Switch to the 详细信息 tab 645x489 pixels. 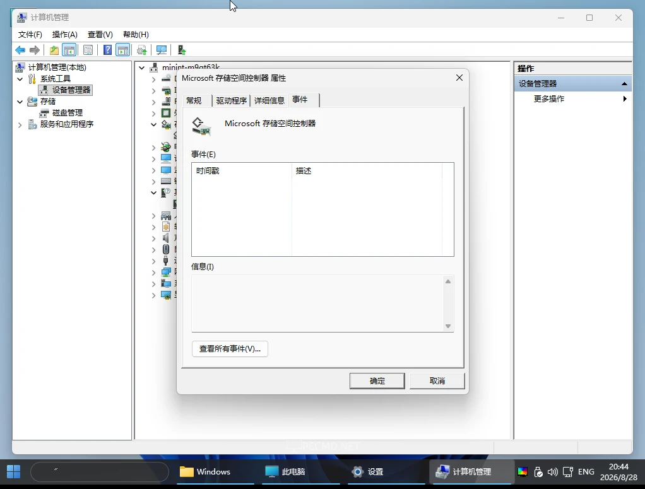pyautogui.click(x=269, y=101)
